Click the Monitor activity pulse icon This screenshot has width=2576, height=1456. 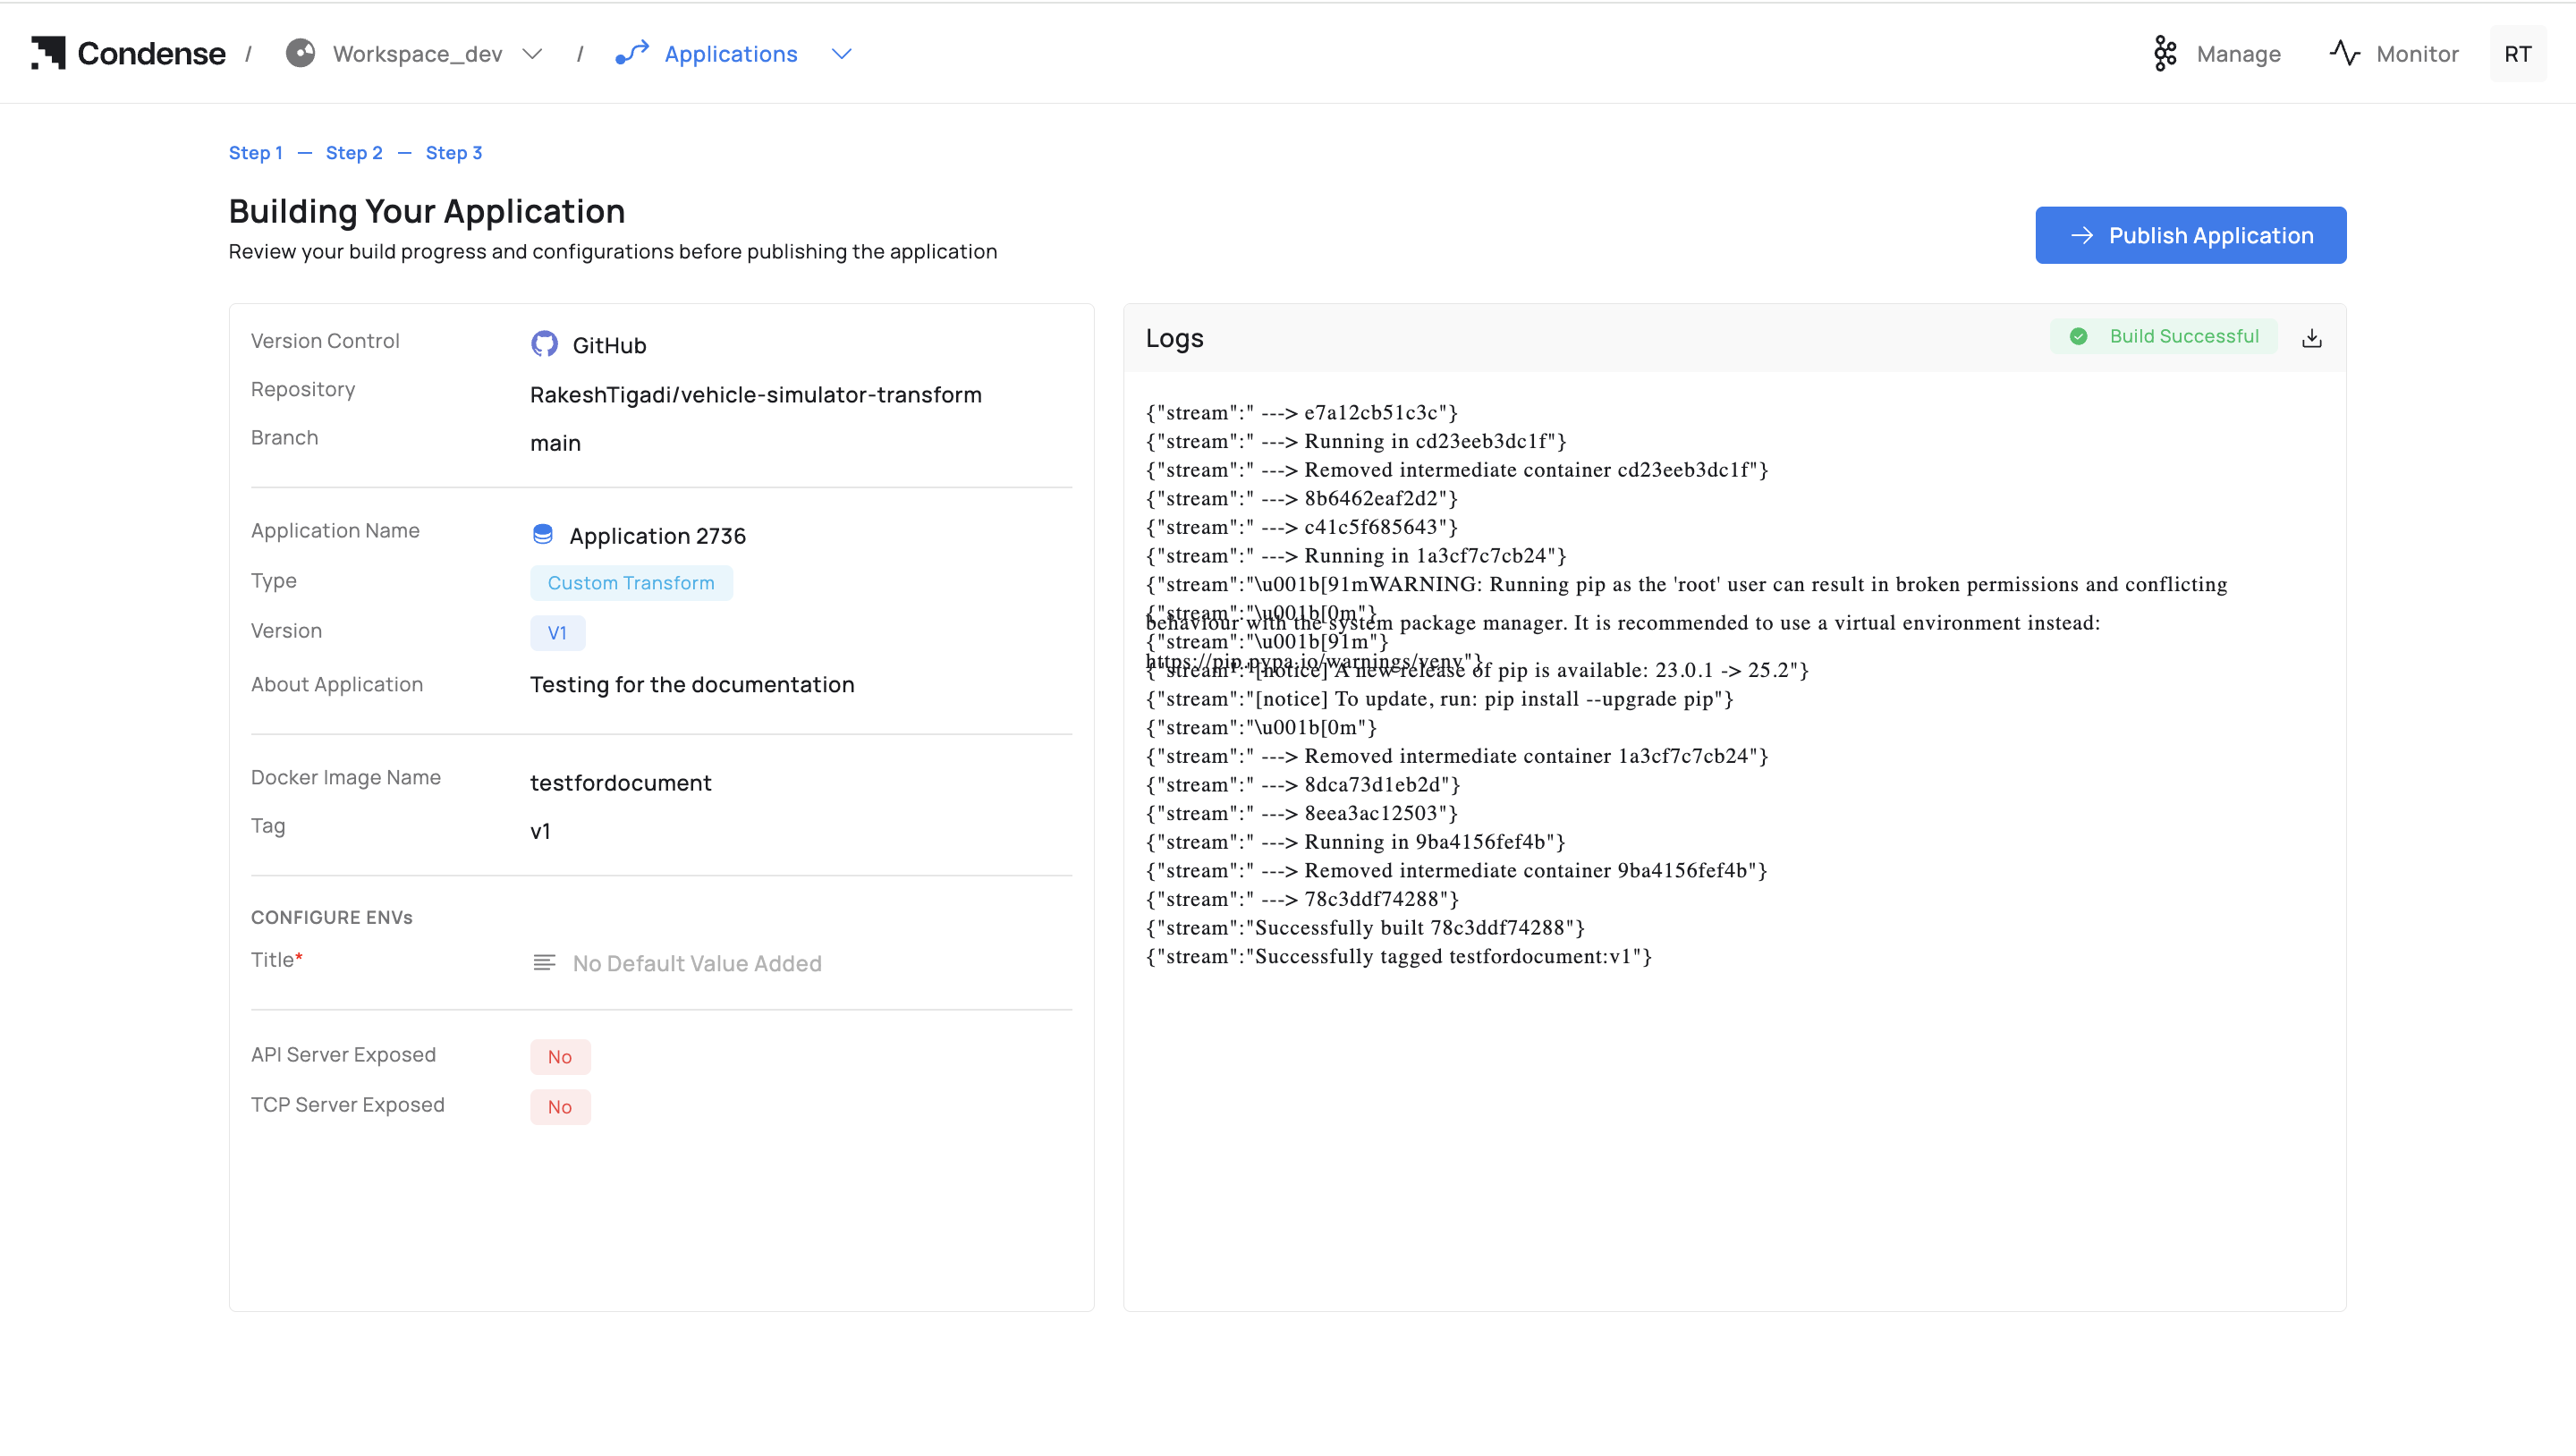tap(2345, 53)
